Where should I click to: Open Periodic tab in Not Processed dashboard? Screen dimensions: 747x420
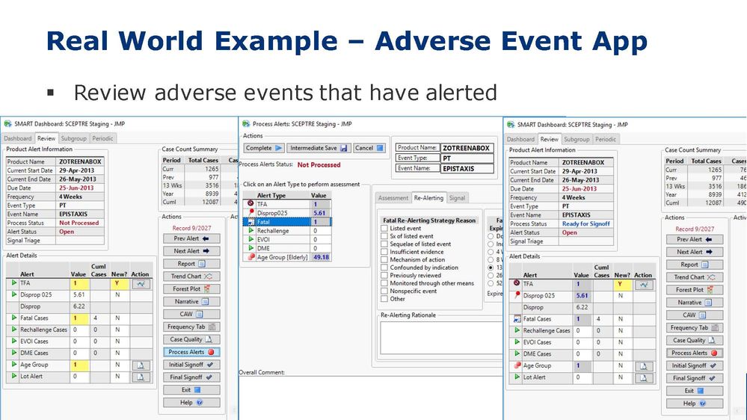(103, 138)
